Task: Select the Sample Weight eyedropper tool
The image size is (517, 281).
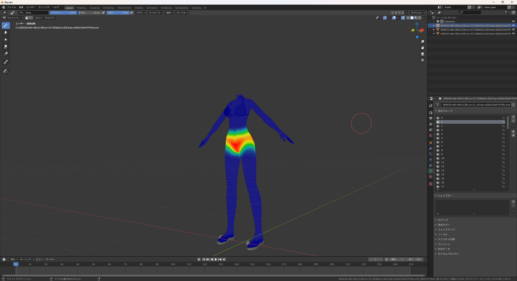Action: click(x=6, y=62)
